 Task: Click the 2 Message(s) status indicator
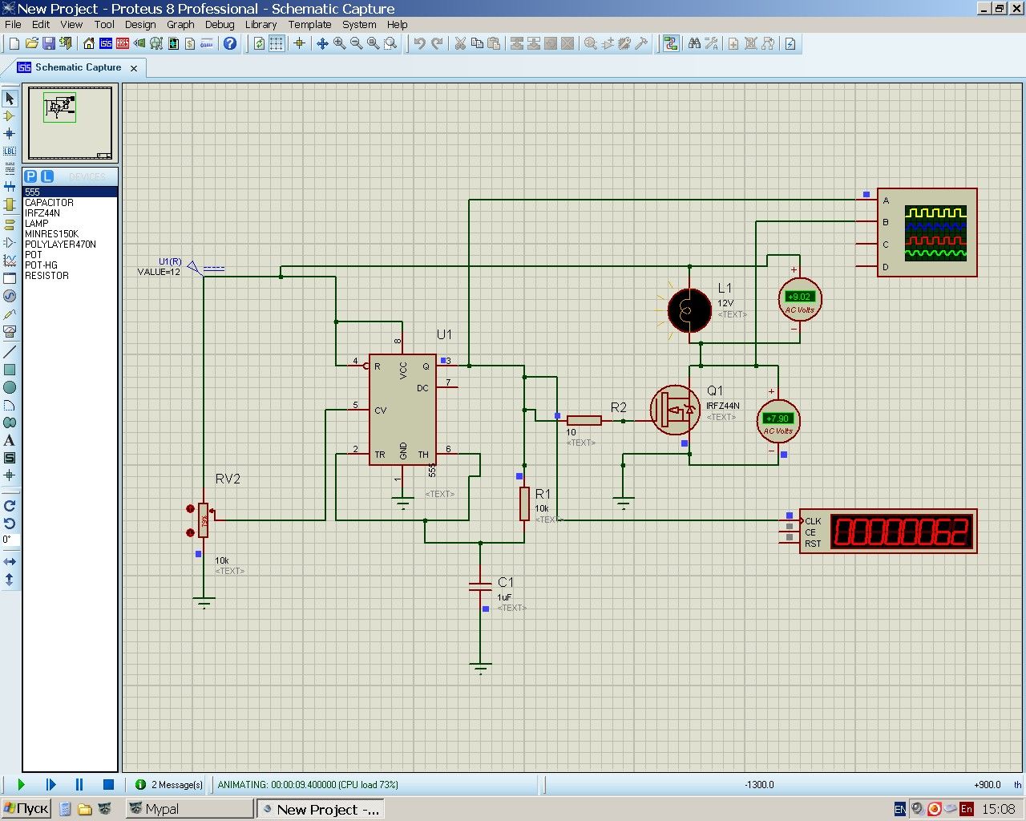(169, 784)
